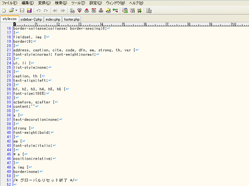The height and width of the screenshot is (186, 249).
Task: Click the line 'border:0;'
Action: point(23,41)
